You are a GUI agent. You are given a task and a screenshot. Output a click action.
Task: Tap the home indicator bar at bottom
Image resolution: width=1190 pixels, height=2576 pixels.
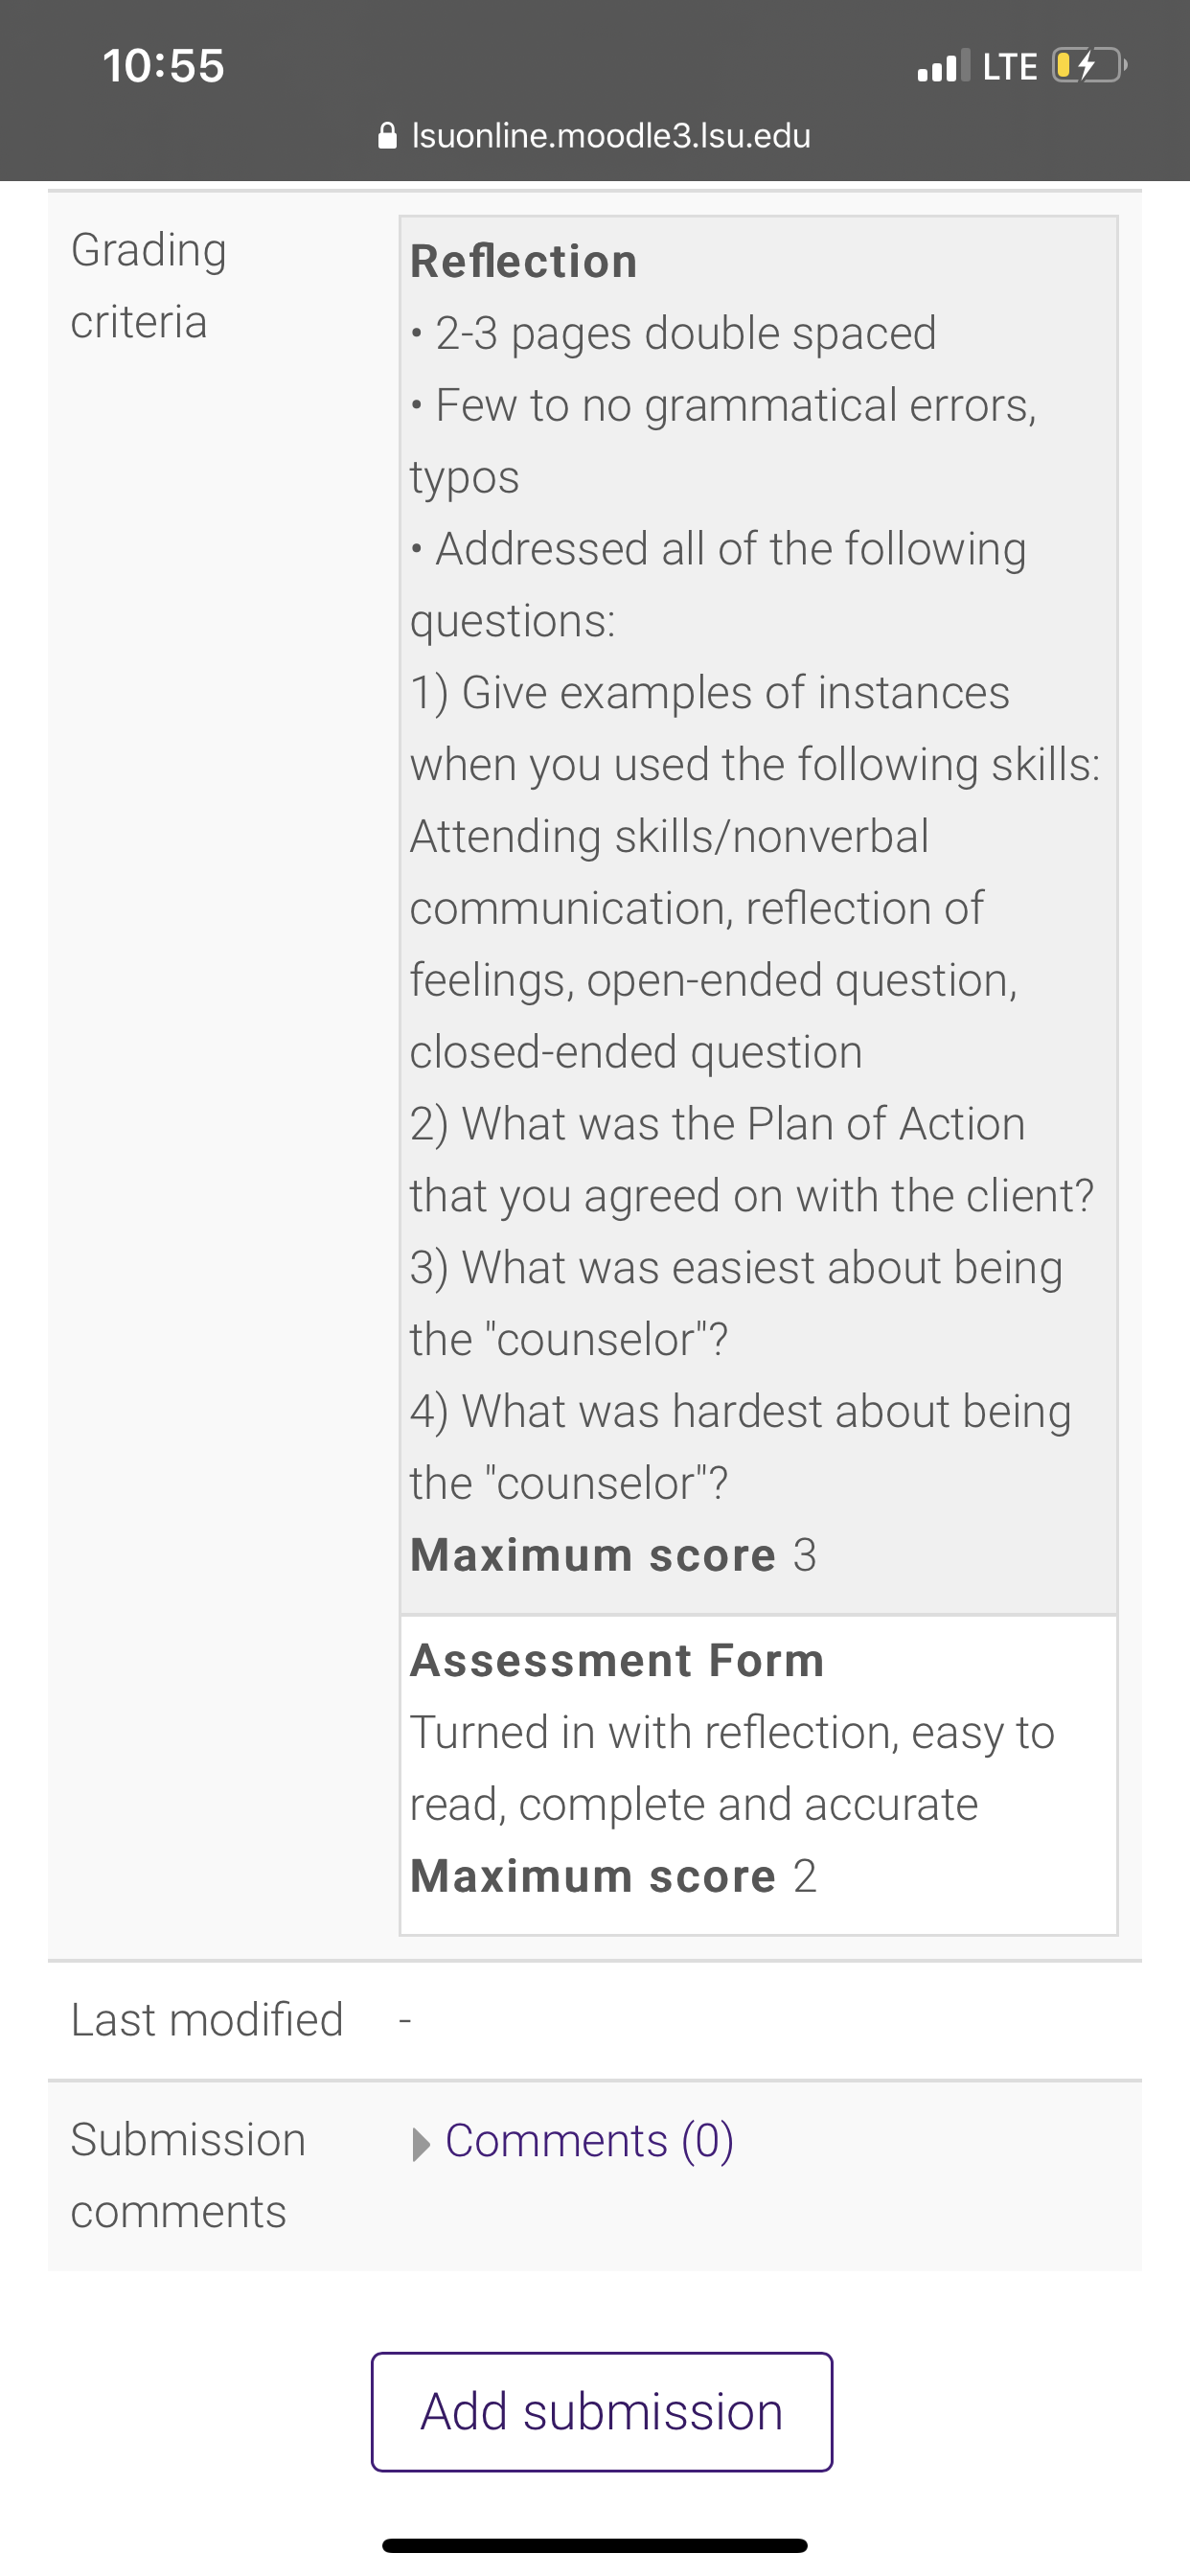pos(595,2545)
